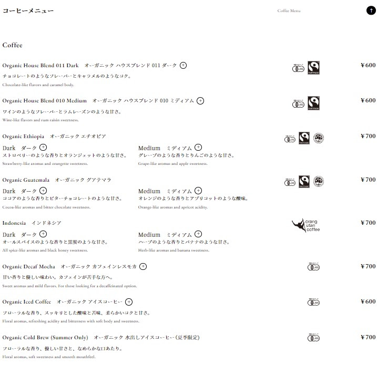The height and width of the screenshot is (376, 377).
Task: Click the round bird-friendly seal on Ethiopia row
Action: coord(319,138)
